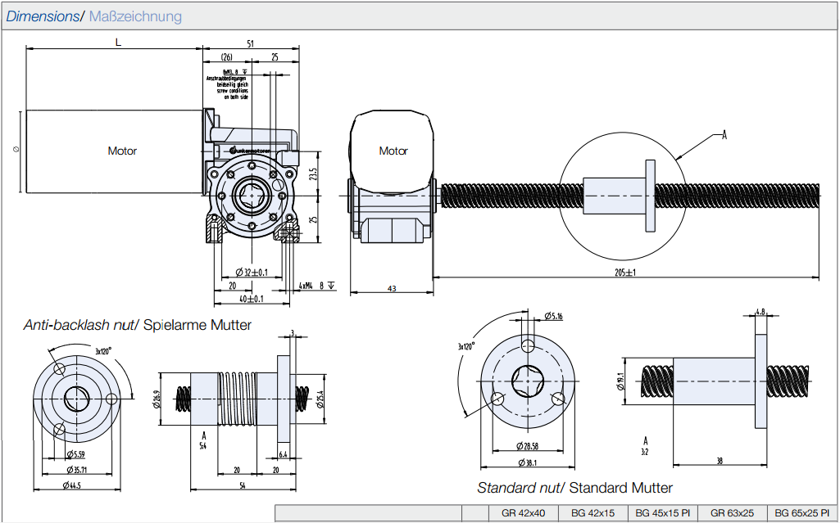Click the Anti-backlash nut/ Spielarme Mutter title
Image resolution: width=840 pixels, height=523 pixels.
(x=137, y=325)
